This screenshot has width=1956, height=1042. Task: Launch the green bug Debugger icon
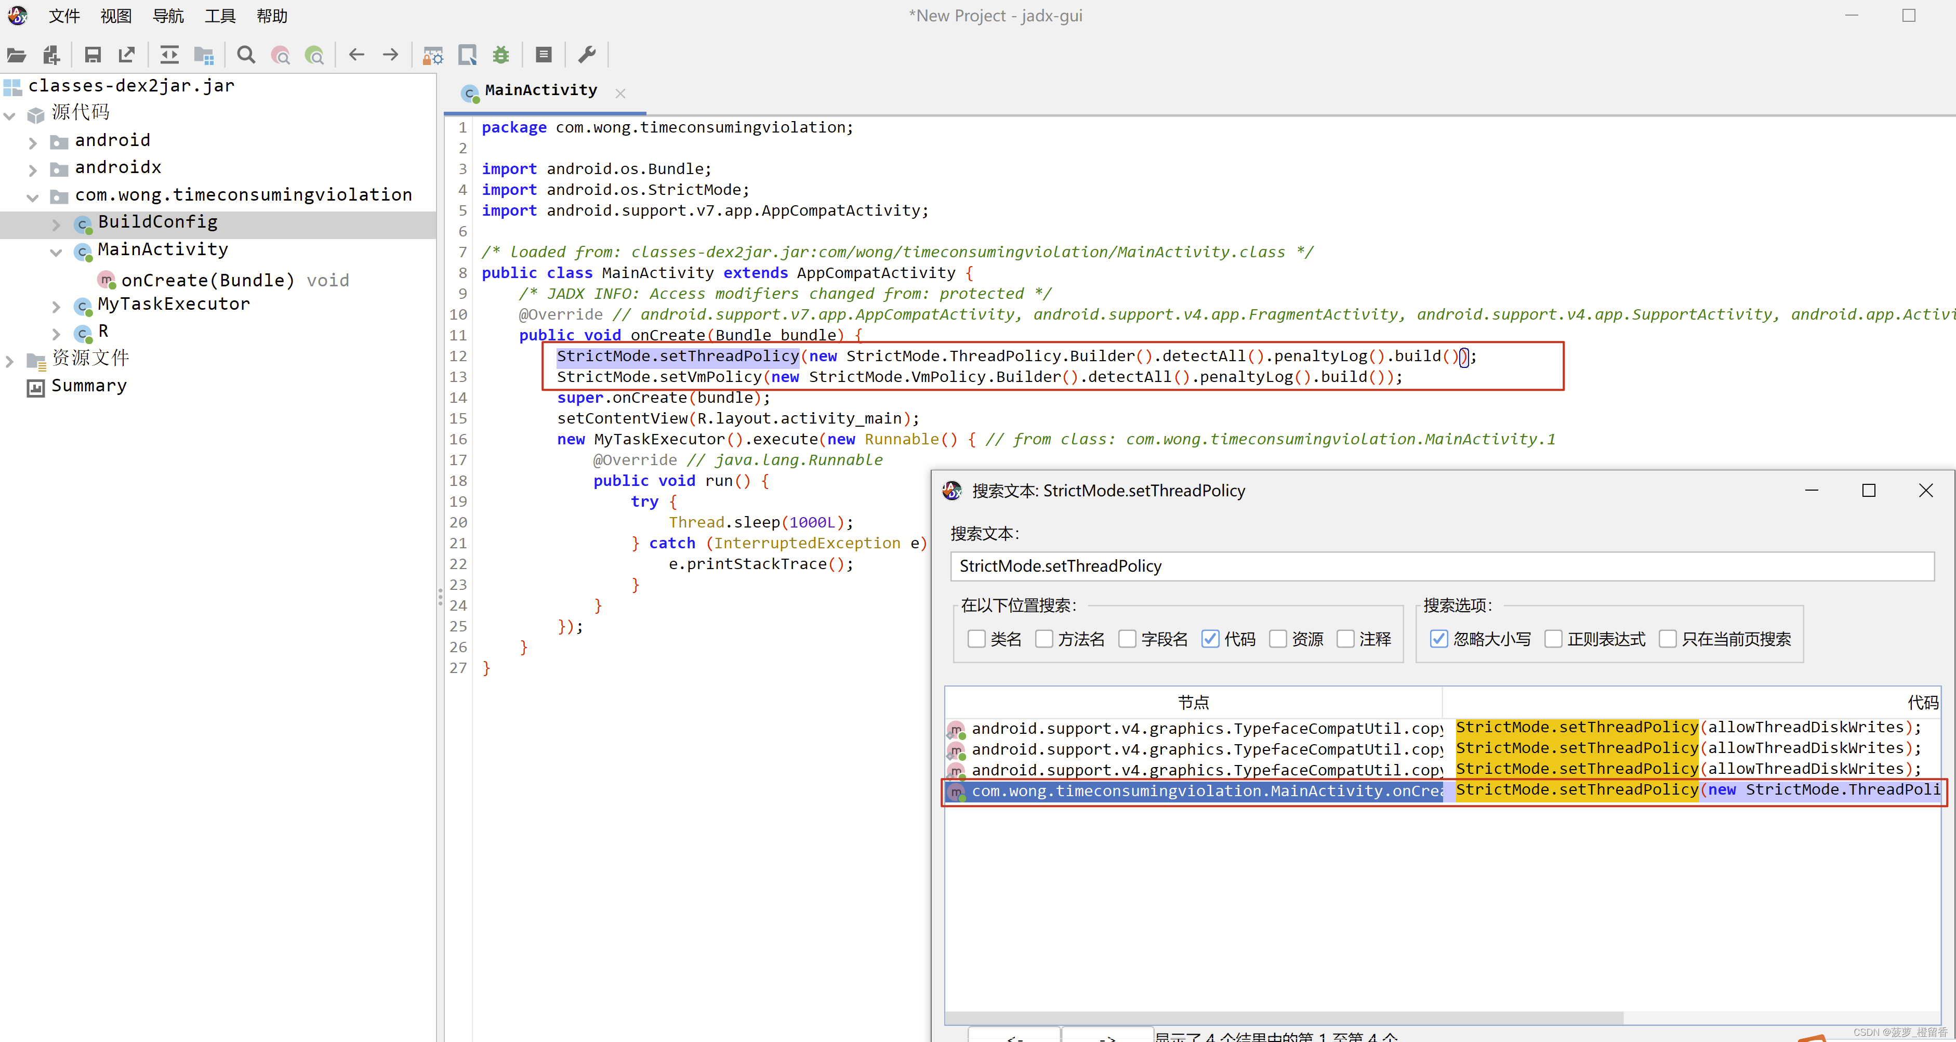(x=501, y=55)
